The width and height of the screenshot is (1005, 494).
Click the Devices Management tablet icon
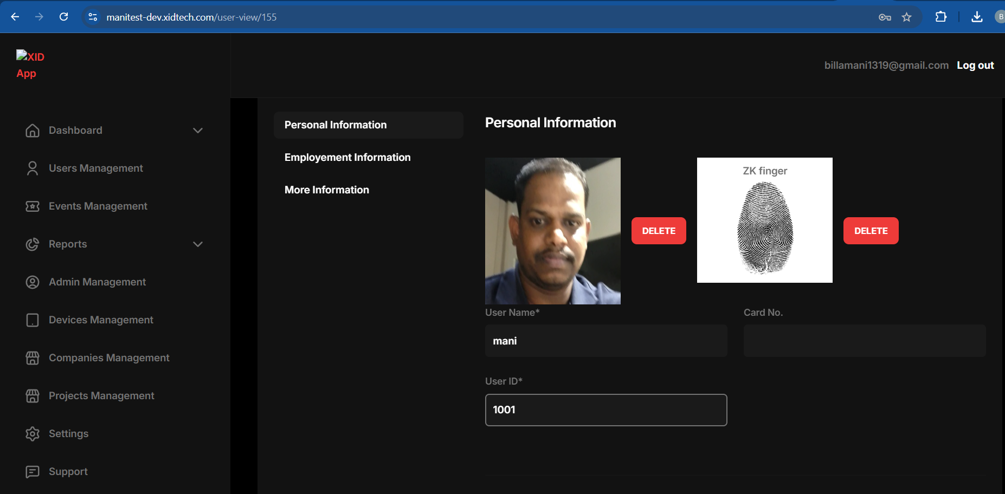click(x=33, y=320)
